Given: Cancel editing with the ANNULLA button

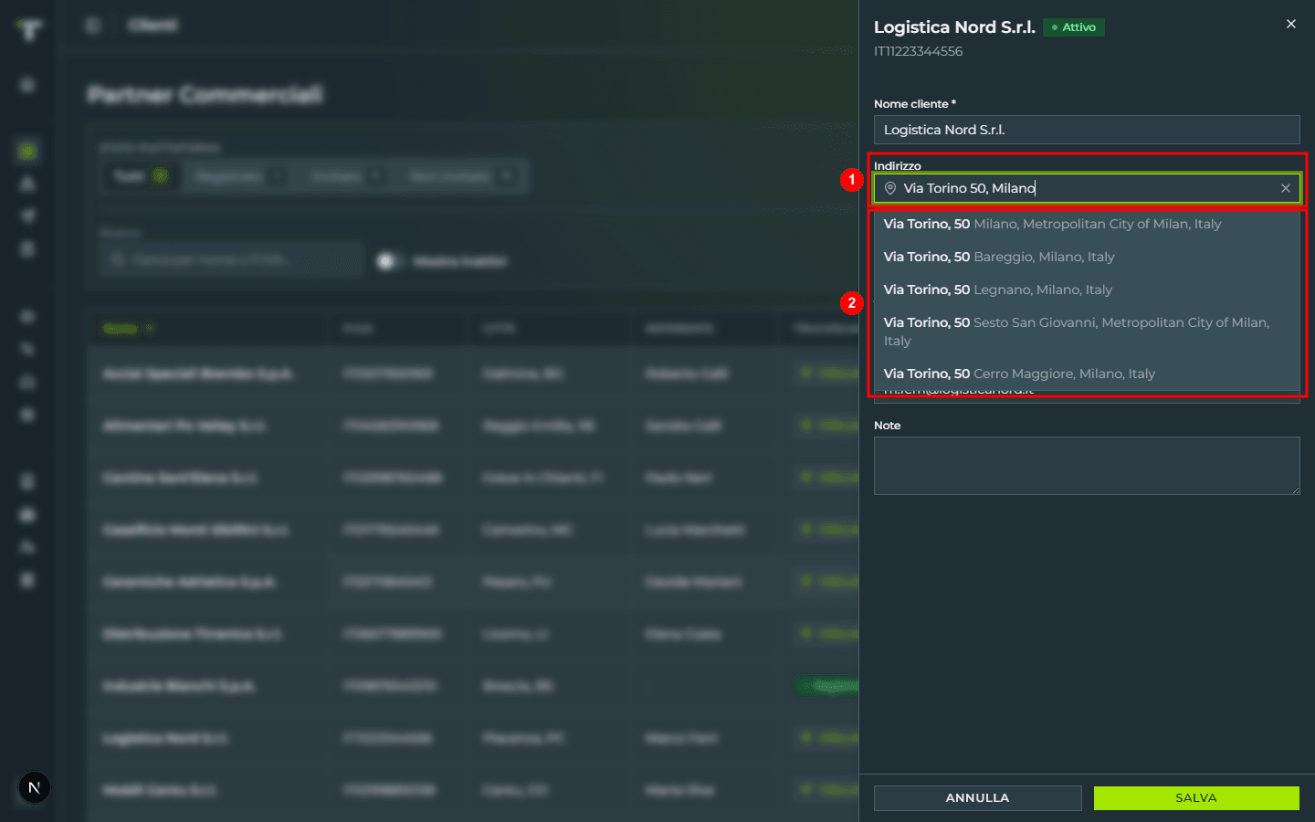Looking at the screenshot, I should pyautogui.click(x=977, y=797).
